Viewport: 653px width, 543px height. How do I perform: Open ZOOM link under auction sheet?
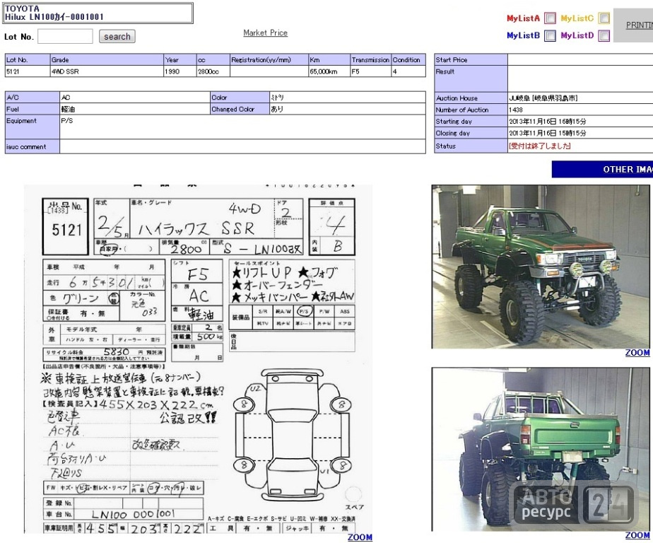coord(360,537)
